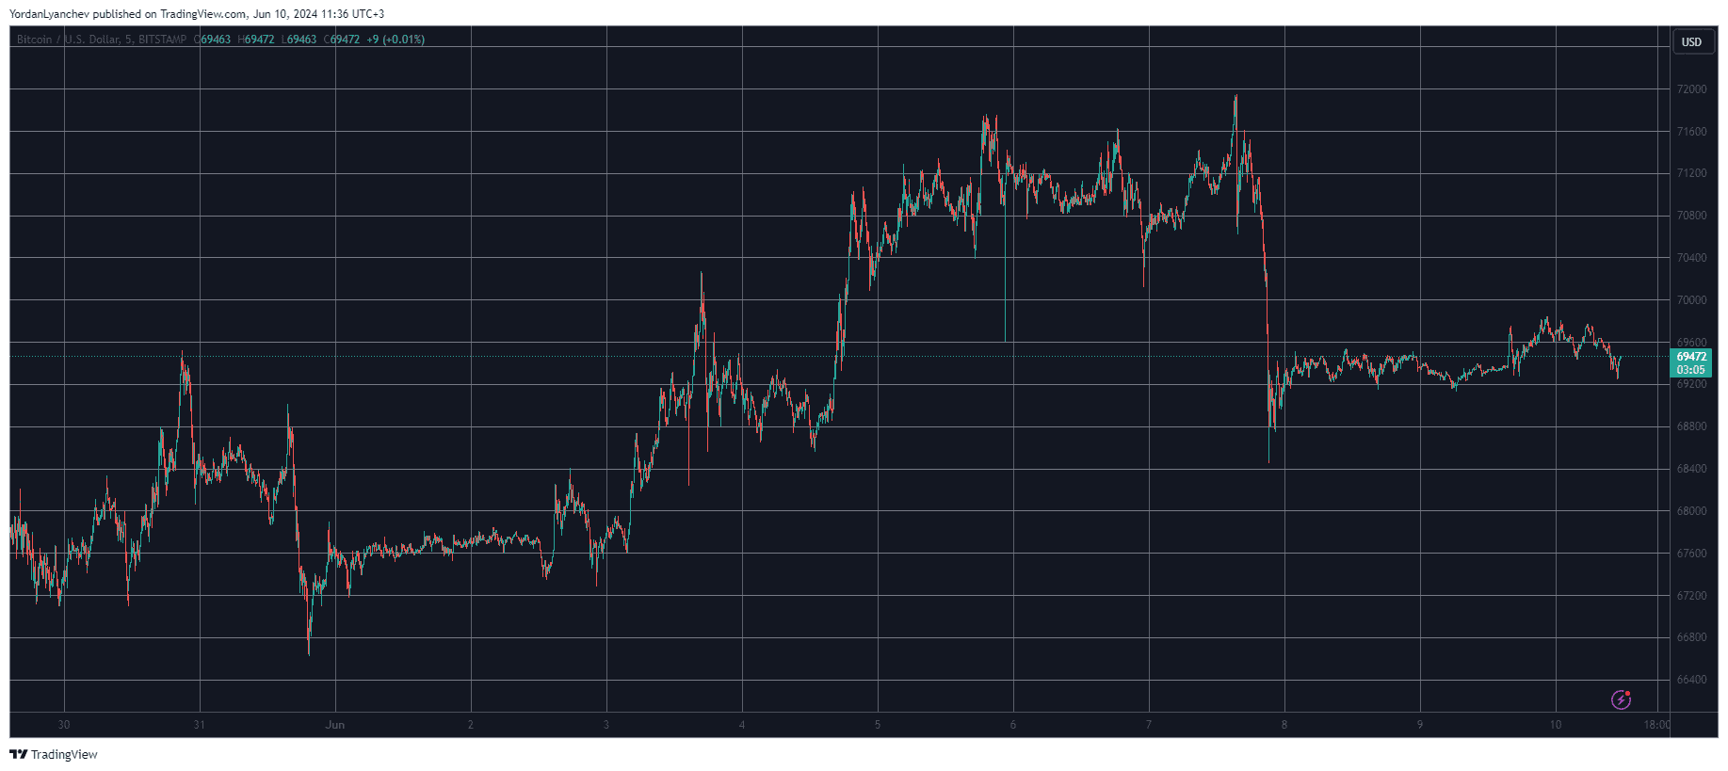Select the 68000 price axis label
Viewport: 1728px width, 771px height.
(x=1691, y=511)
